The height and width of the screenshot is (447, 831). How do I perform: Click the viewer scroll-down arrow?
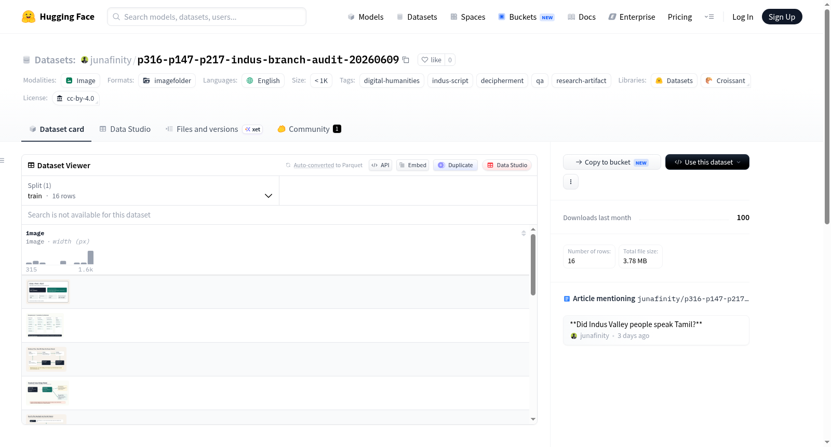coord(533,419)
